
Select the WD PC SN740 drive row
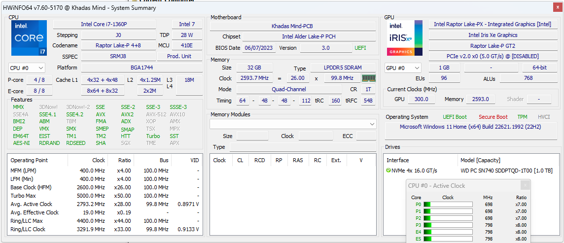click(470, 171)
